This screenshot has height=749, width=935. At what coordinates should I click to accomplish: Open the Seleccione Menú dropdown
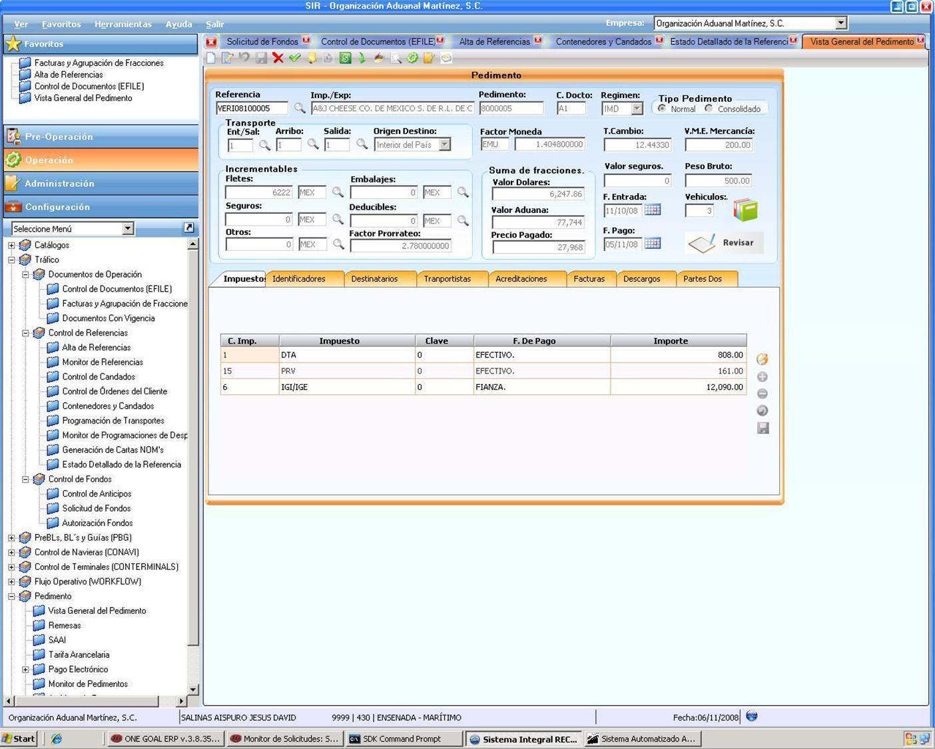pyautogui.click(x=128, y=229)
